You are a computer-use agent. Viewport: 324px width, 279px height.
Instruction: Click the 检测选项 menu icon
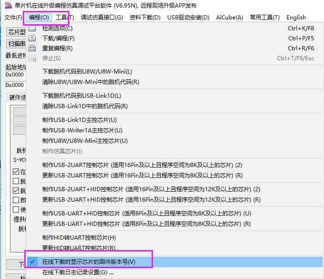(x=32, y=28)
